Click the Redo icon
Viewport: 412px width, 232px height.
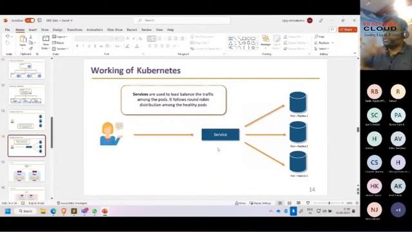[x=8, y=43]
